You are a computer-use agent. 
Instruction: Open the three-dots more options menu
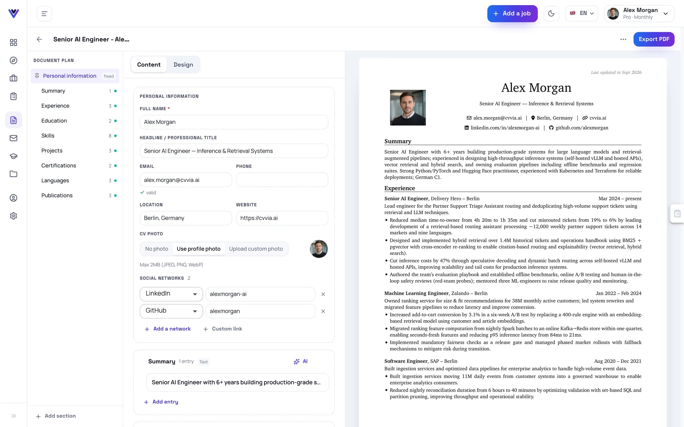(623, 39)
